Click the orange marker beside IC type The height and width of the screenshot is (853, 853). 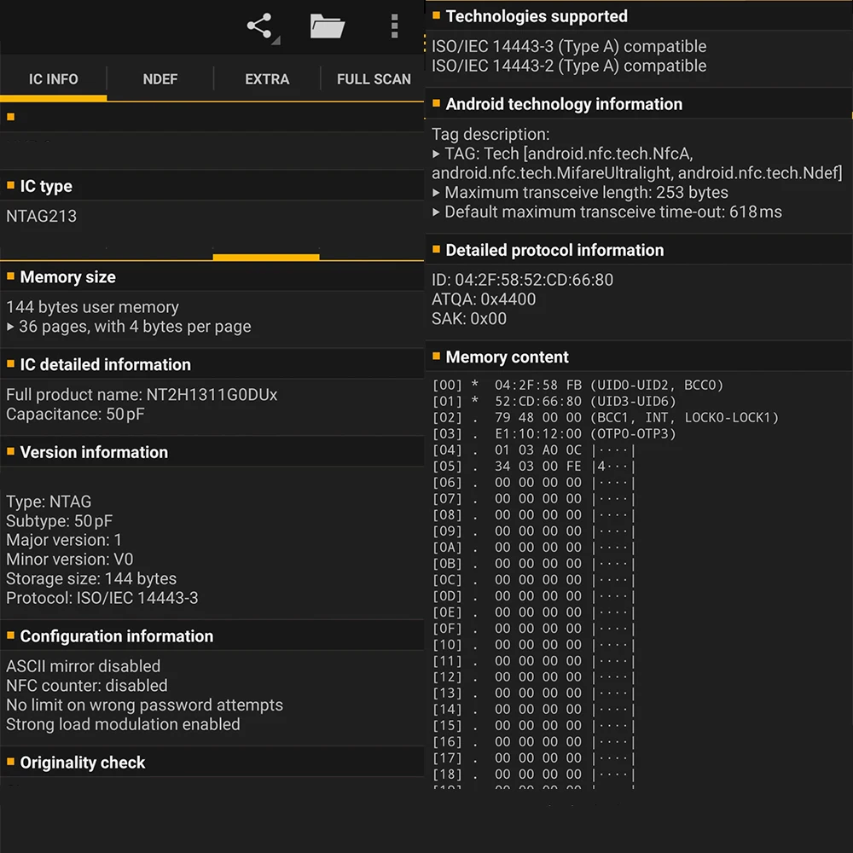pos(11,186)
